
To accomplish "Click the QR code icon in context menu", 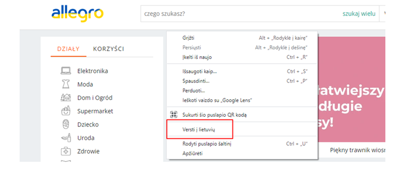I will point(174,114).
